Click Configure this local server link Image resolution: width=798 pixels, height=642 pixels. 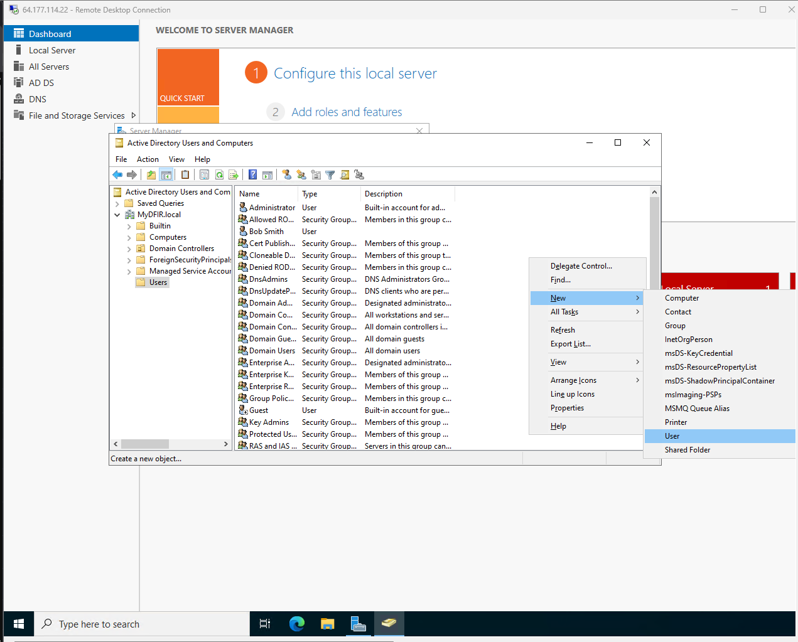pos(355,73)
